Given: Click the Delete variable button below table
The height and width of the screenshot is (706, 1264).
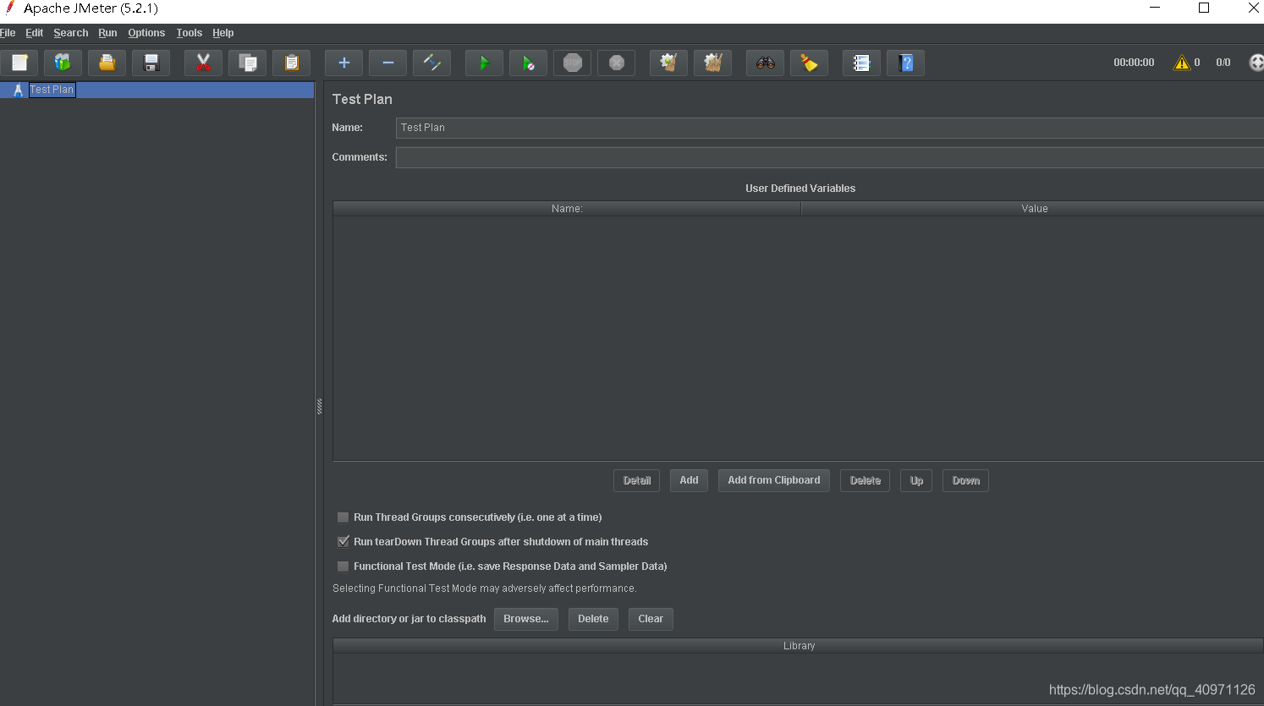Looking at the screenshot, I should (865, 480).
